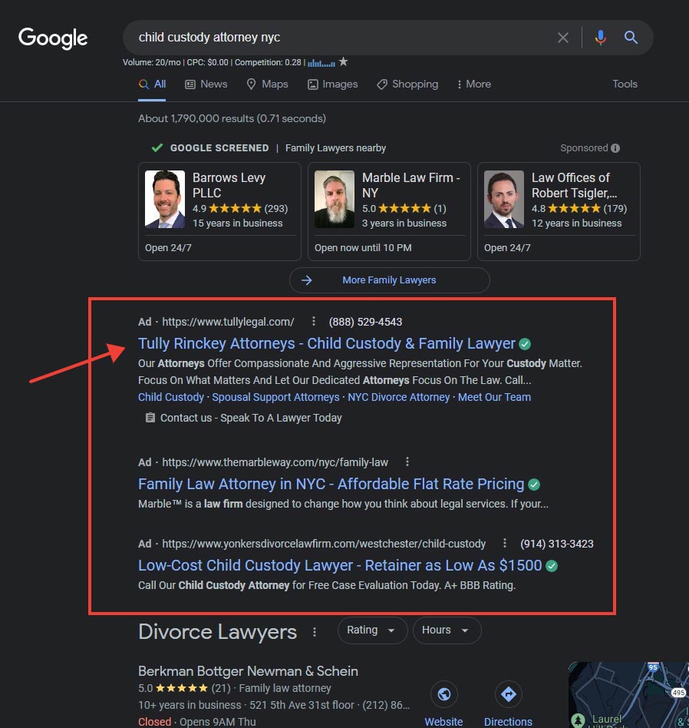Switch to the Images tab

333,84
